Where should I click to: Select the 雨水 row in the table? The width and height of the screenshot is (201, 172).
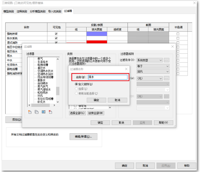(x=14, y=56)
